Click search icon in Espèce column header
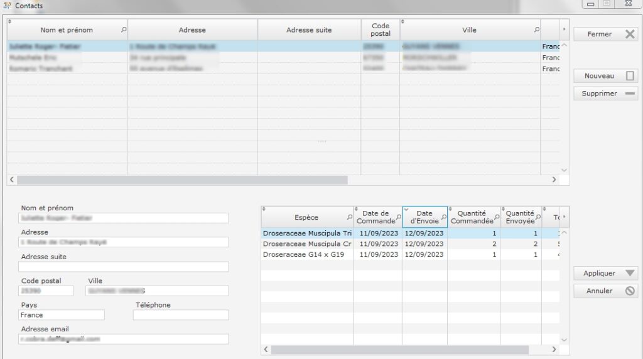643x359 pixels. [x=349, y=217]
